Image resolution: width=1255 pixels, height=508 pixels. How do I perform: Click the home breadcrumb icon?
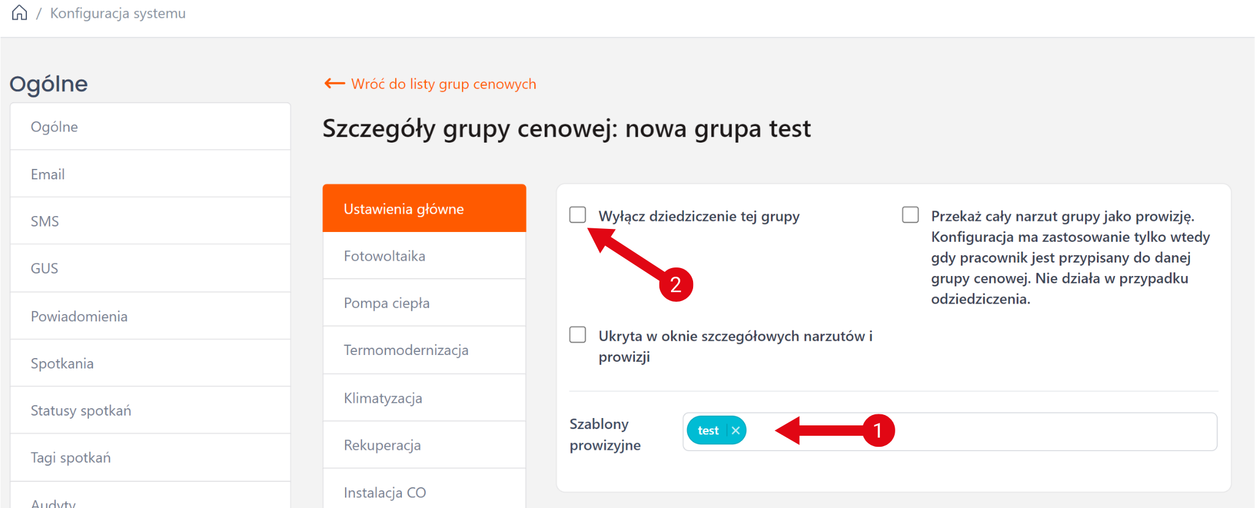pyautogui.click(x=20, y=13)
